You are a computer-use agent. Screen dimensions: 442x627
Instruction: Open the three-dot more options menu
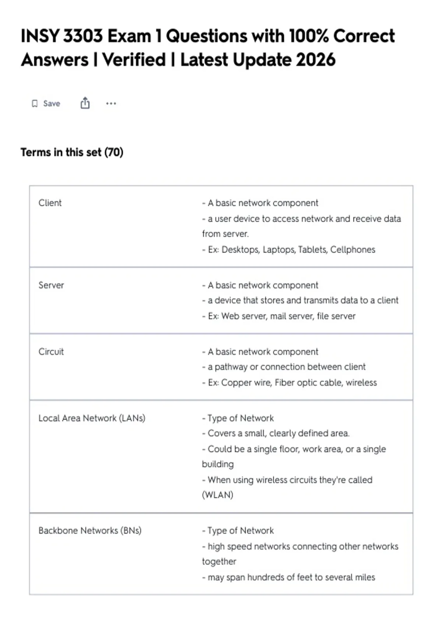pyautogui.click(x=111, y=104)
